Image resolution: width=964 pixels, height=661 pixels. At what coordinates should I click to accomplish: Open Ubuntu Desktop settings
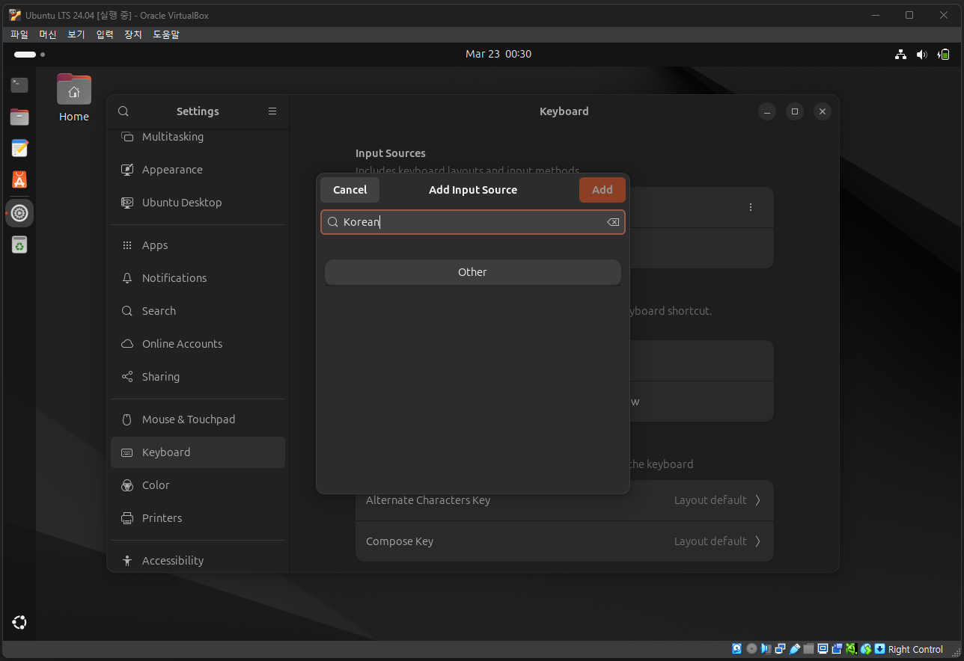[x=198, y=203]
